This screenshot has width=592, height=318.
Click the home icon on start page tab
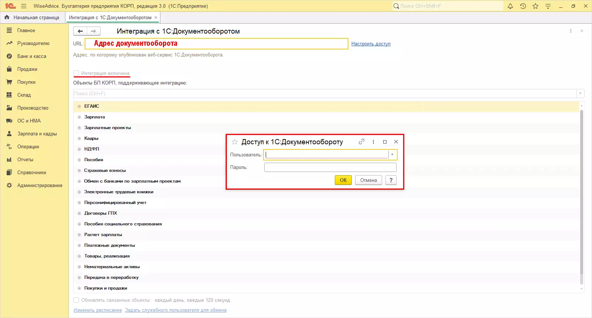pyautogui.click(x=7, y=17)
